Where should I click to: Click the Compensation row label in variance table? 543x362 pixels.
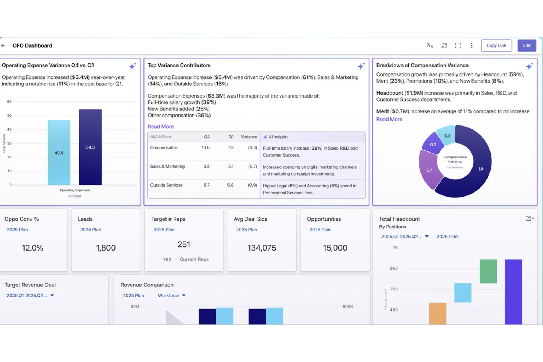[164, 147]
